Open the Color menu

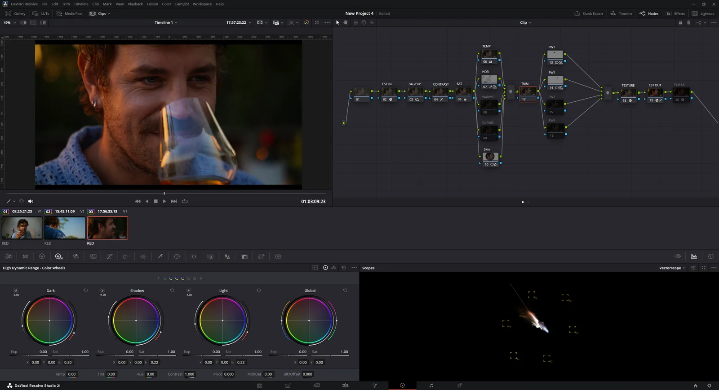tap(166, 4)
